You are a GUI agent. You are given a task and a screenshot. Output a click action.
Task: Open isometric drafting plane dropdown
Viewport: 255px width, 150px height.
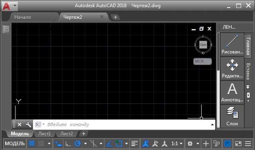click(x=101, y=144)
